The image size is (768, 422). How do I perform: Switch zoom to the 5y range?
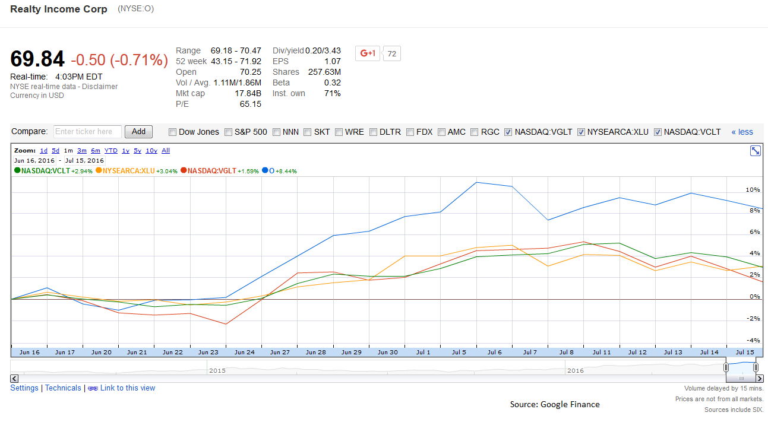(x=137, y=150)
